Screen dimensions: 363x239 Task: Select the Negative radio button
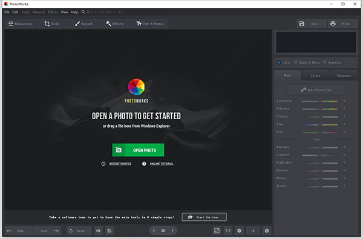[x=324, y=62]
